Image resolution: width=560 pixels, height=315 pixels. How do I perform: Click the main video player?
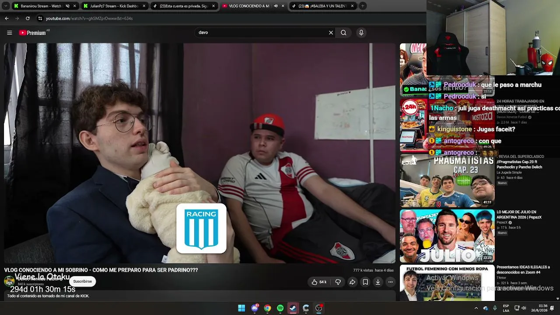pos(200,153)
